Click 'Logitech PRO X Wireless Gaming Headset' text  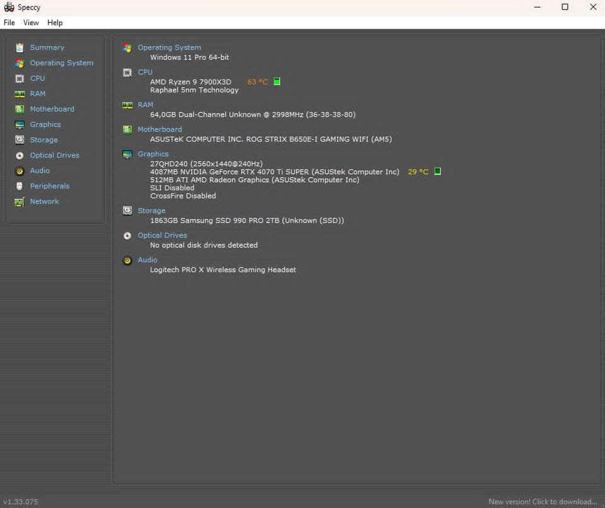tap(223, 270)
